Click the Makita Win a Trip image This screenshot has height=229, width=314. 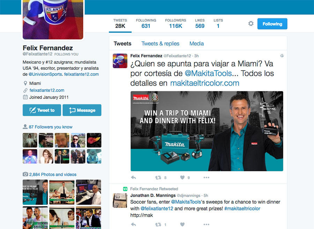[207, 131]
